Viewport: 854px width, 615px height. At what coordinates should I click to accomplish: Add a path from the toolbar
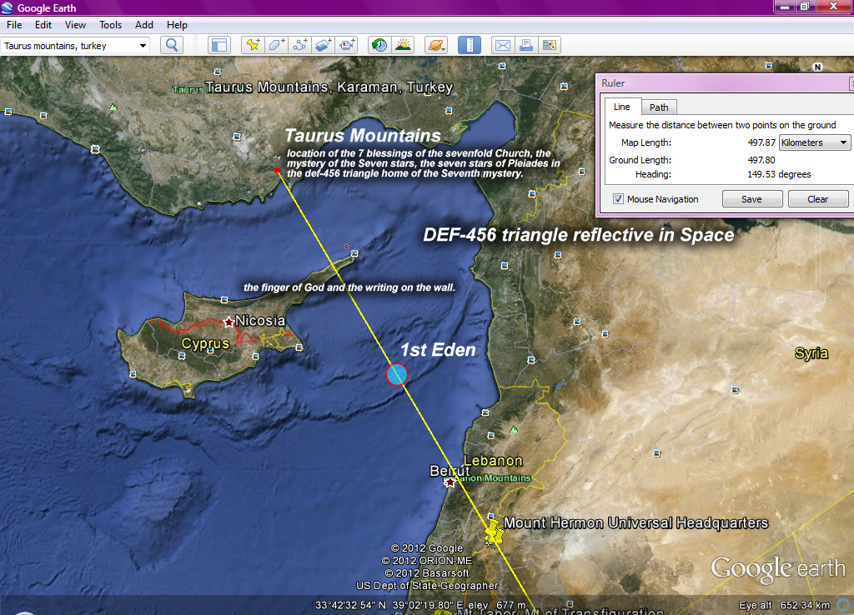(x=299, y=45)
